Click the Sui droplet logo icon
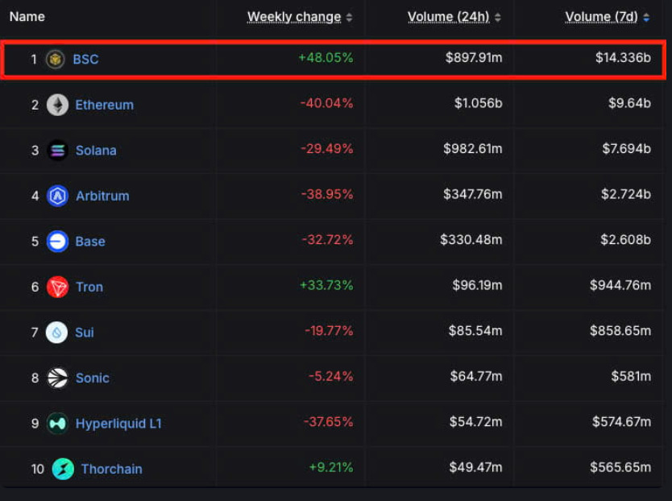This screenshot has height=501, width=672. (57, 332)
